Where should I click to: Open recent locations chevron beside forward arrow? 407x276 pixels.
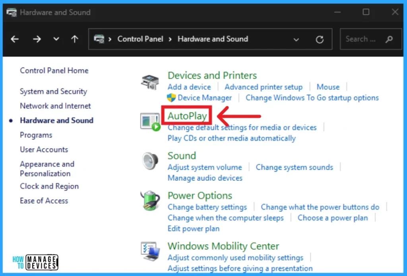(56, 39)
